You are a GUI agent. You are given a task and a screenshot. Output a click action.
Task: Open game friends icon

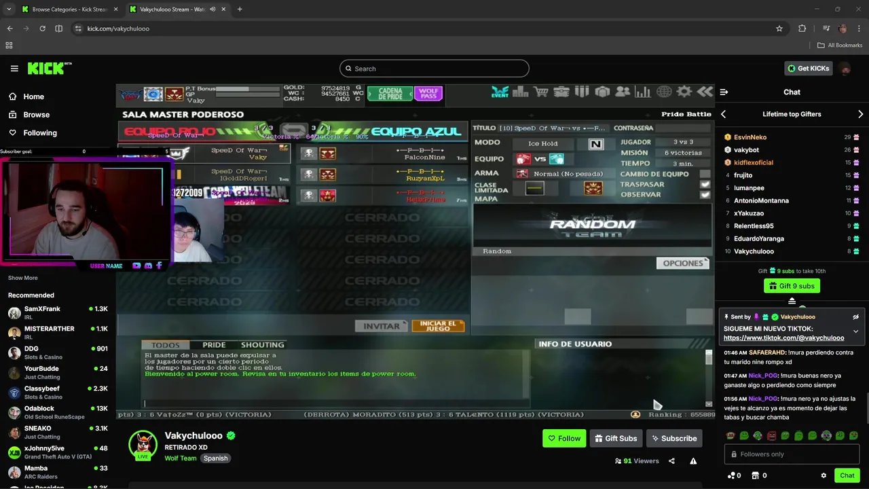(623, 92)
